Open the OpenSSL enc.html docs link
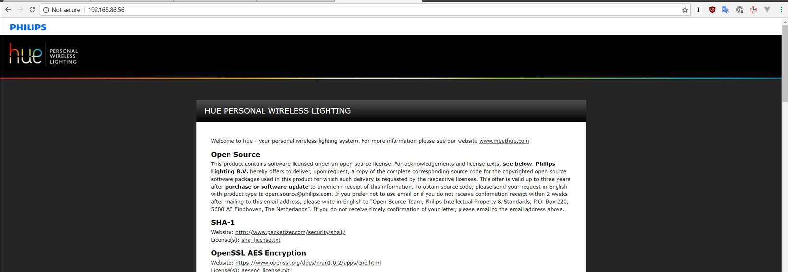The width and height of the screenshot is (788, 272). [x=308, y=263]
